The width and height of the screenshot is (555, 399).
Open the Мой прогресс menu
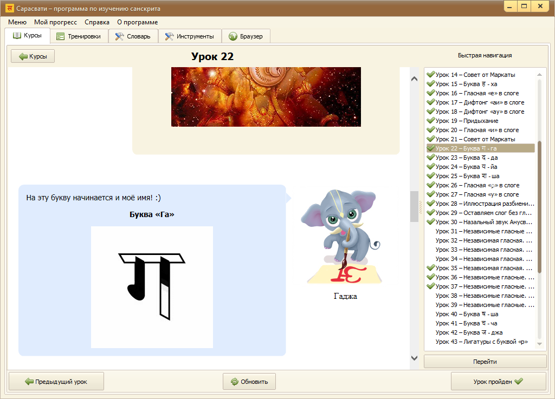(x=55, y=22)
